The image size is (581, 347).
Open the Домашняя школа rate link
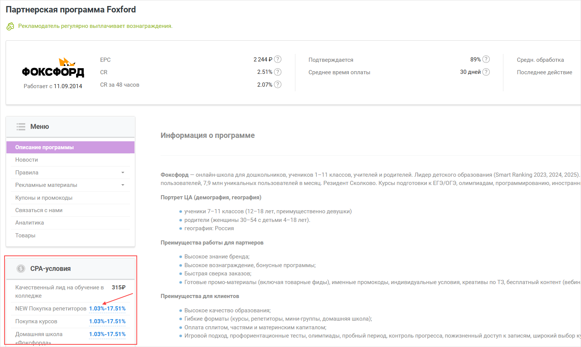pyautogui.click(x=107, y=334)
